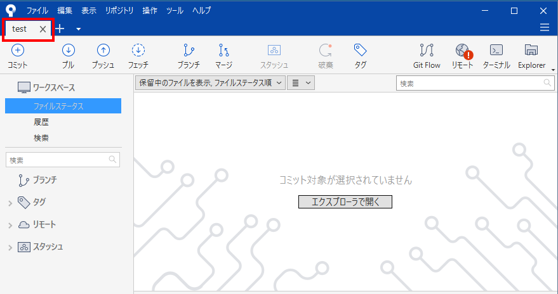
Task: Click the Stash (スタッシュ) toolbar icon
Action: (274, 50)
